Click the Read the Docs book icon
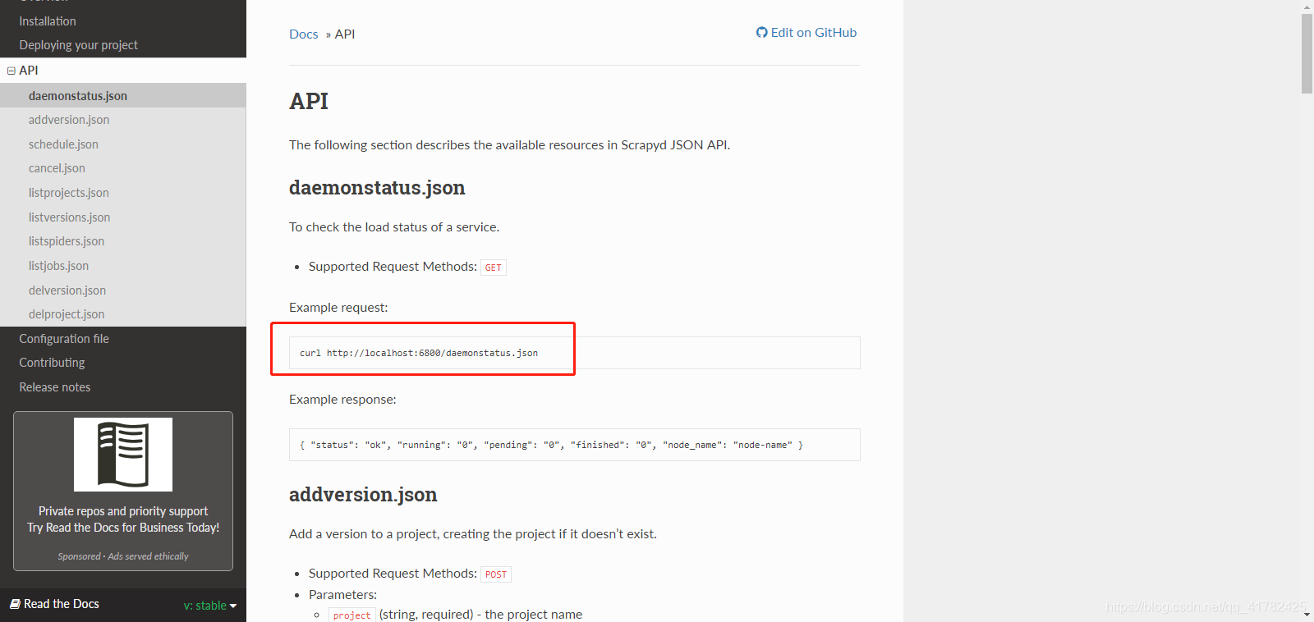 click(15, 604)
